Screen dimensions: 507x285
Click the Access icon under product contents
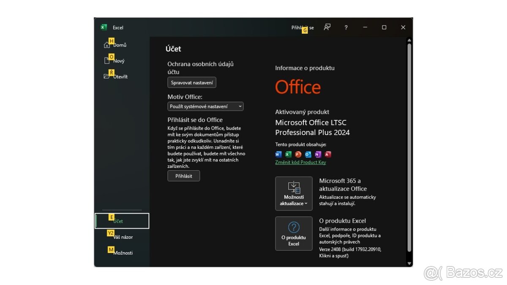328,154
